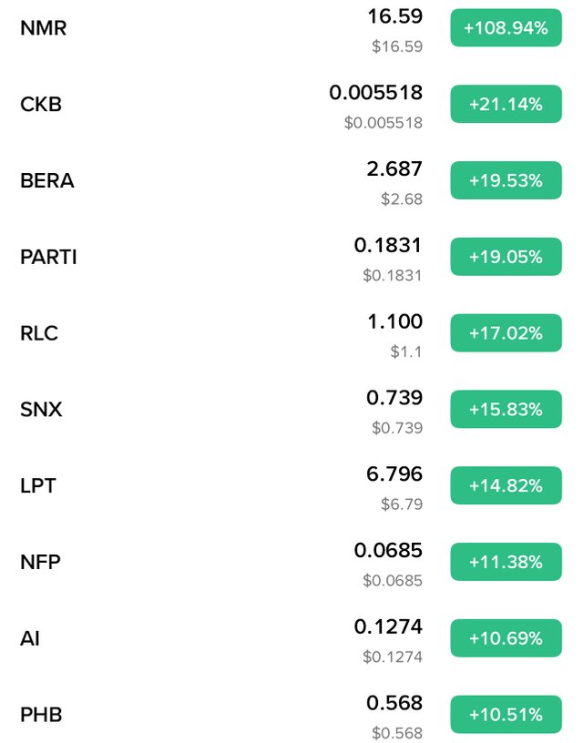Select the PARTI ticker name
Screen dimensions: 583x743
pos(48,257)
